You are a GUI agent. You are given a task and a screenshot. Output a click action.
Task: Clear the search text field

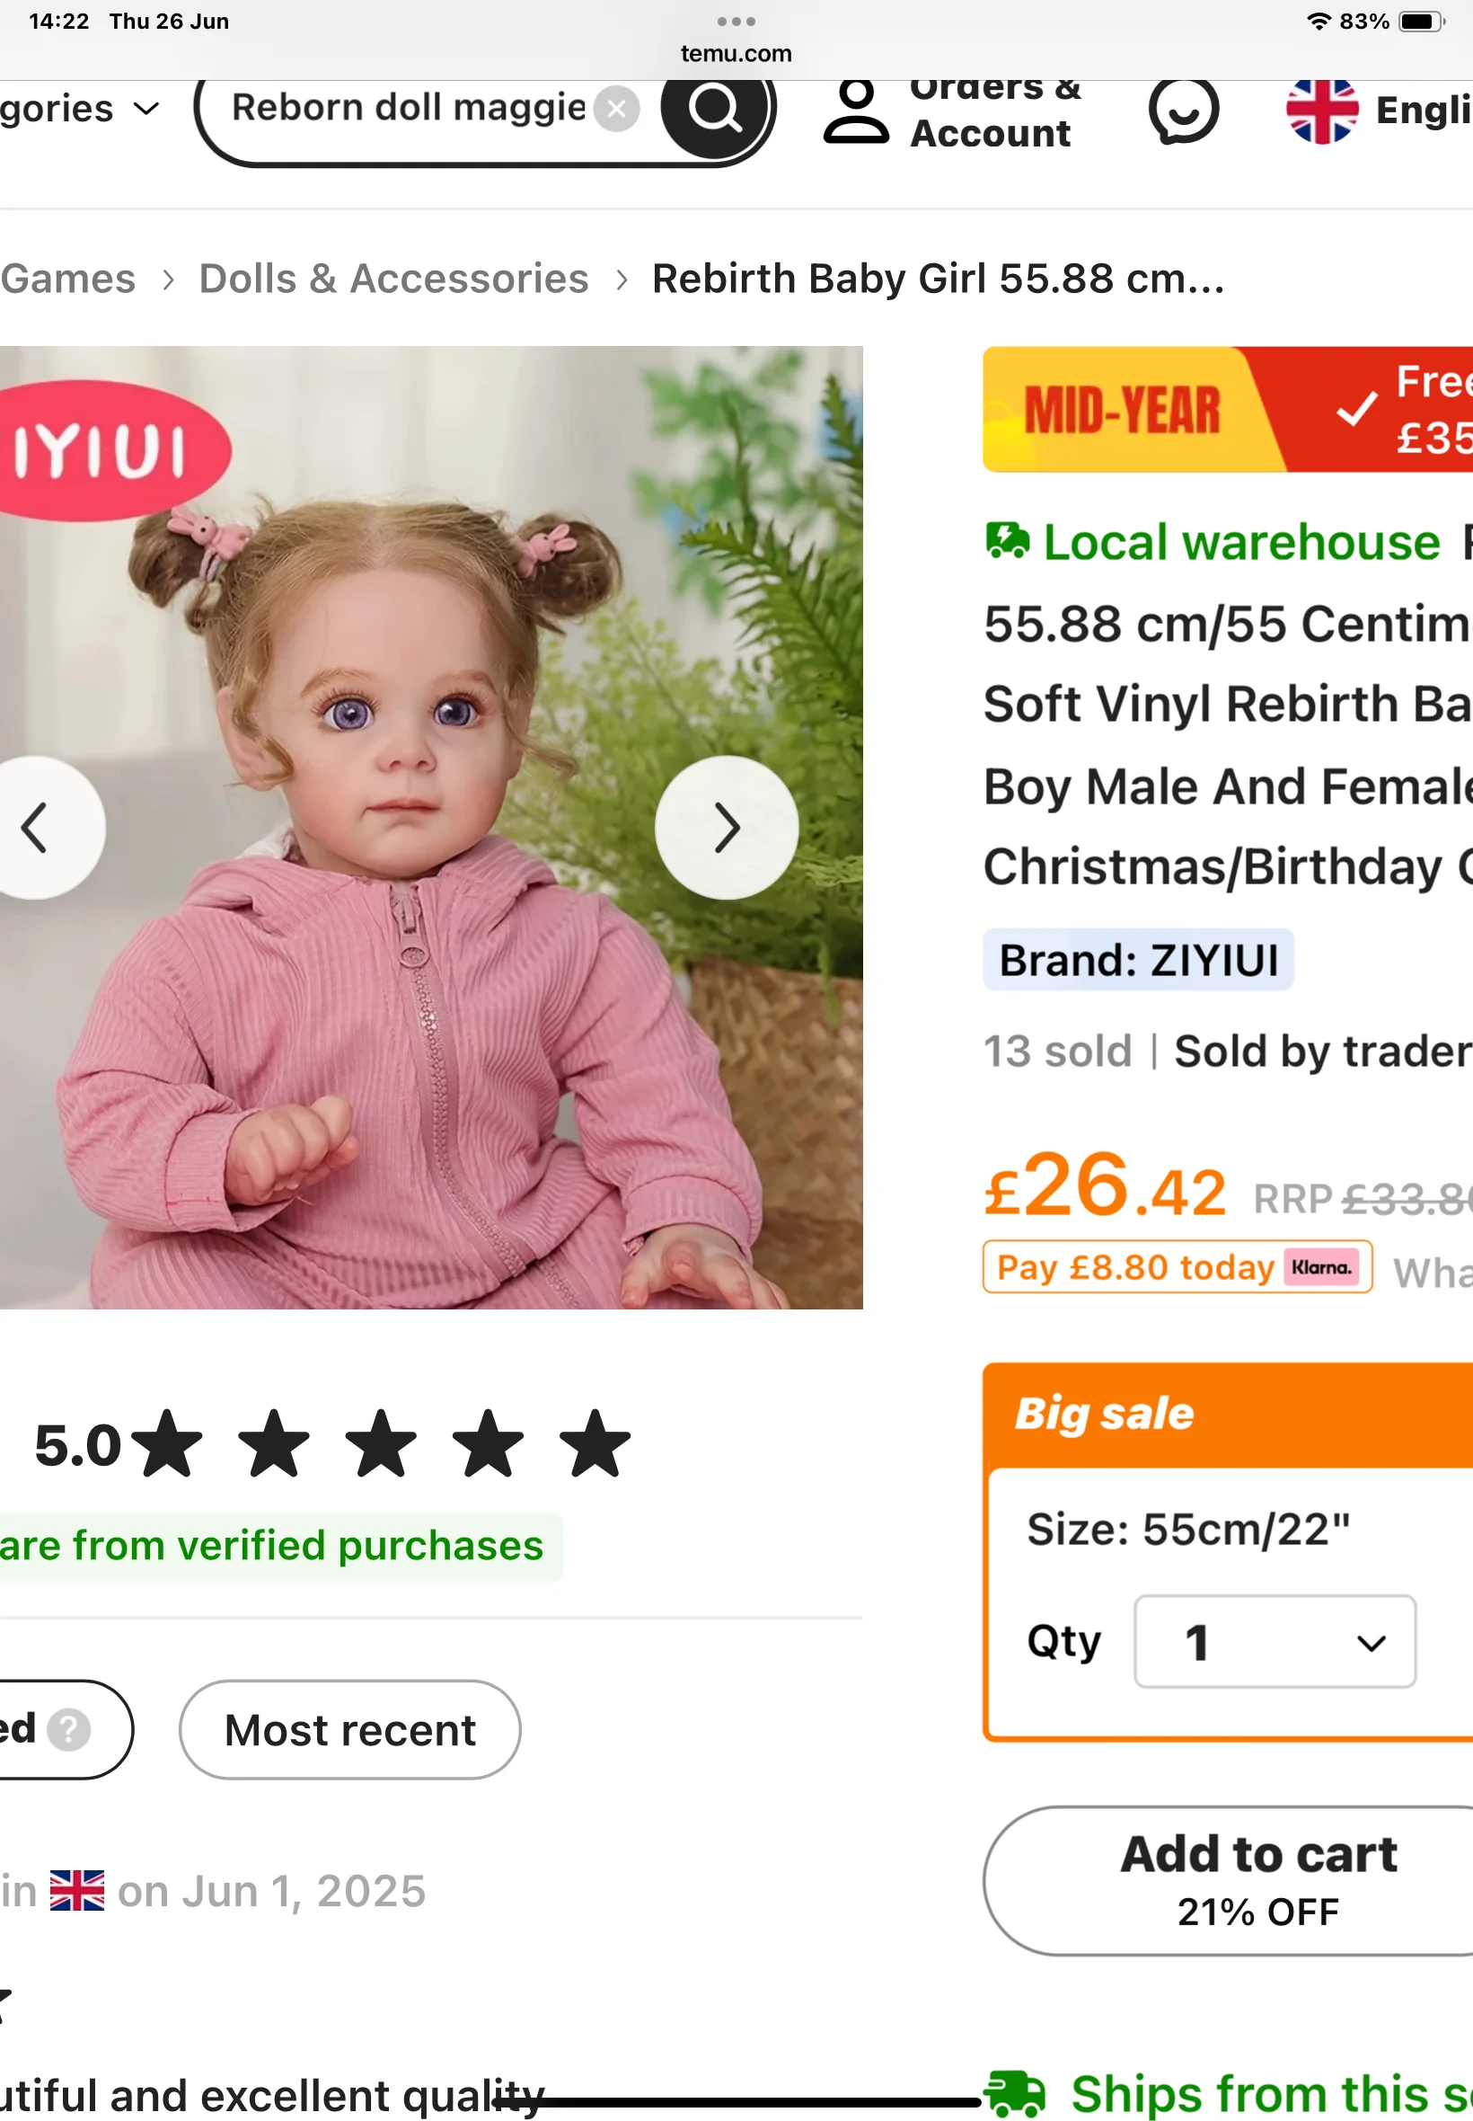pos(616,109)
